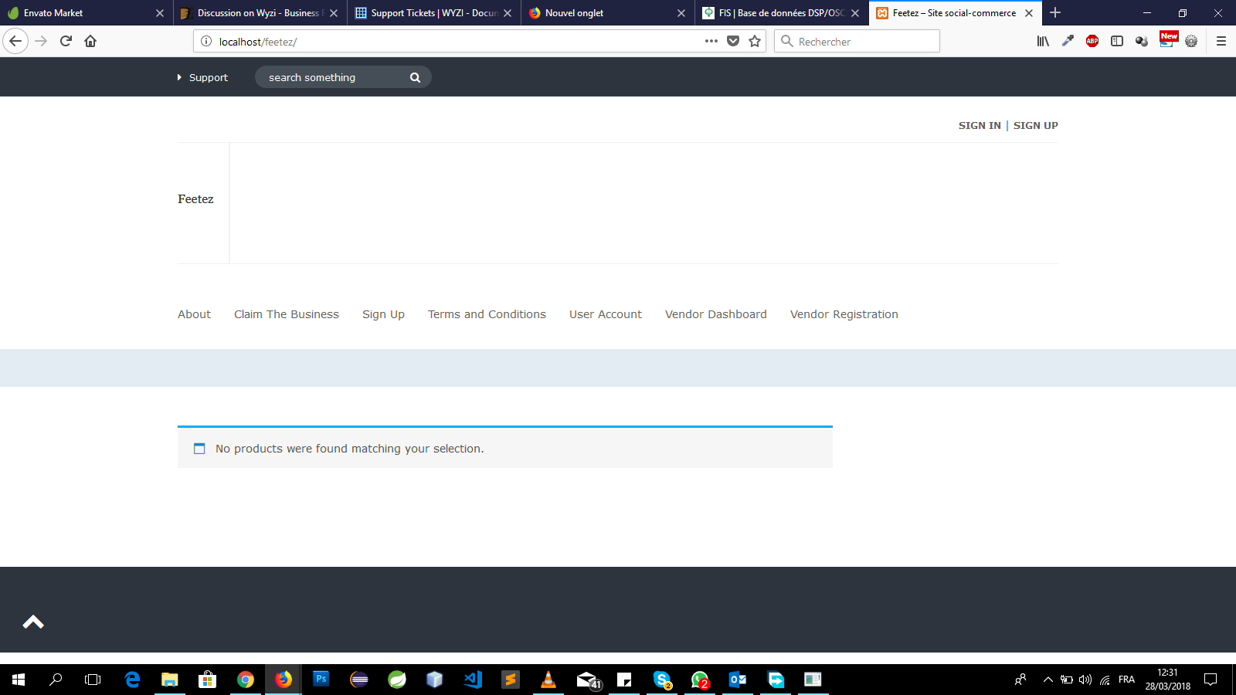1236x695 pixels.
Task: Open the Adblock Plus extension icon
Action: pos(1092,41)
